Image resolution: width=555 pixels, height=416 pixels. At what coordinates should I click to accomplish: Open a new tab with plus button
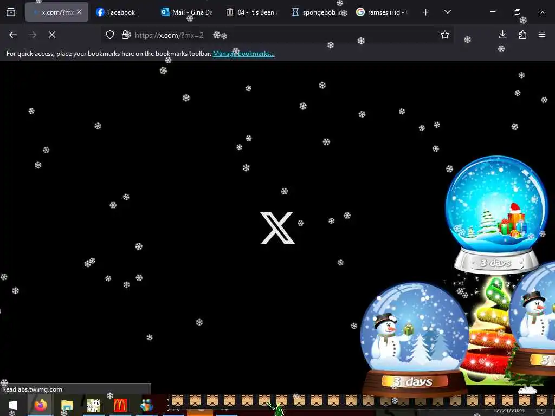point(426,12)
